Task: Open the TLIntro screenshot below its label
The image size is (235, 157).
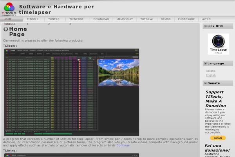Action: click(x=72, y=155)
